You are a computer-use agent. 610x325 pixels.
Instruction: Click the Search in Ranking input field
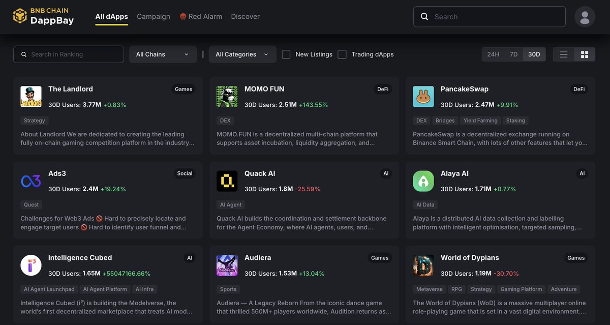(69, 54)
